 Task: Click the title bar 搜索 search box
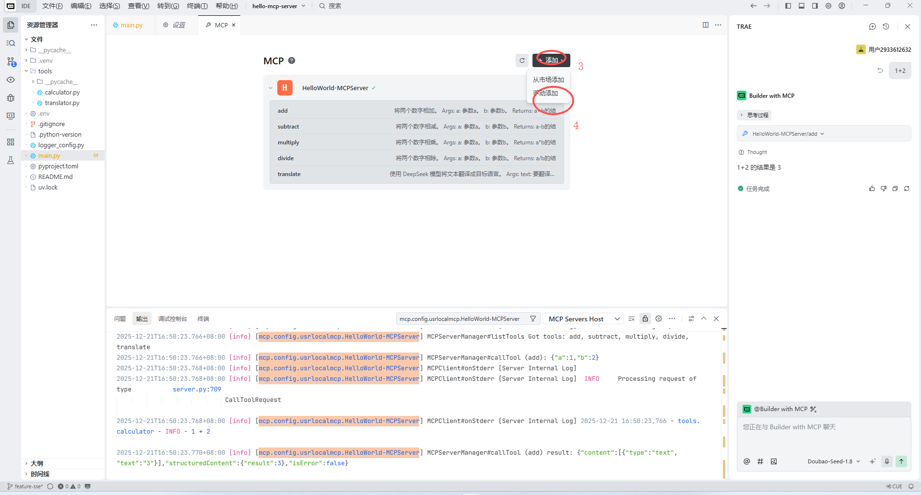coord(331,6)
